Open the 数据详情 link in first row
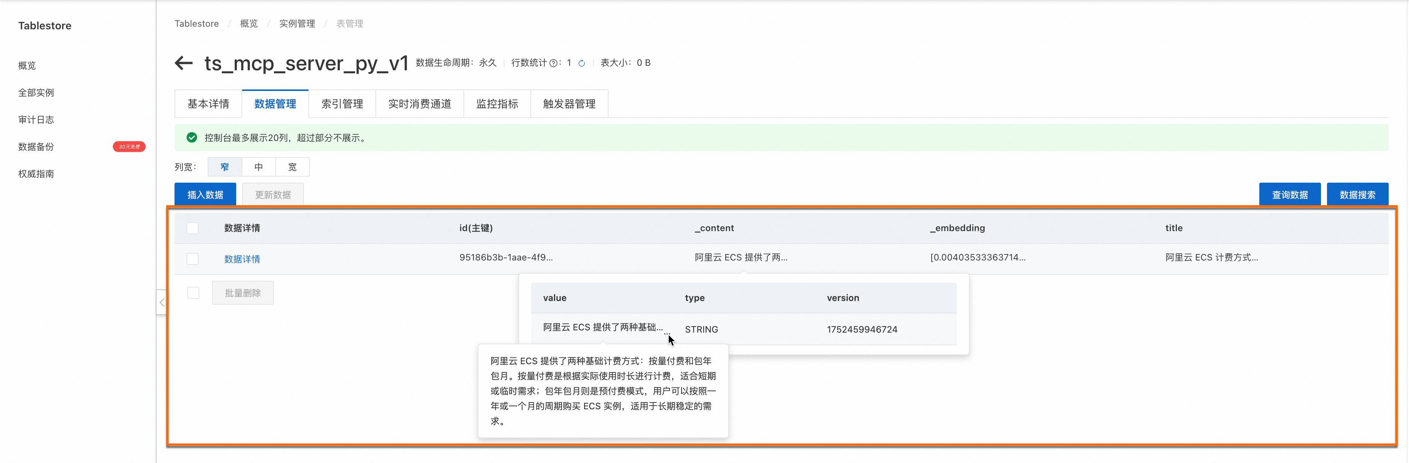 (x=242, y=259)
